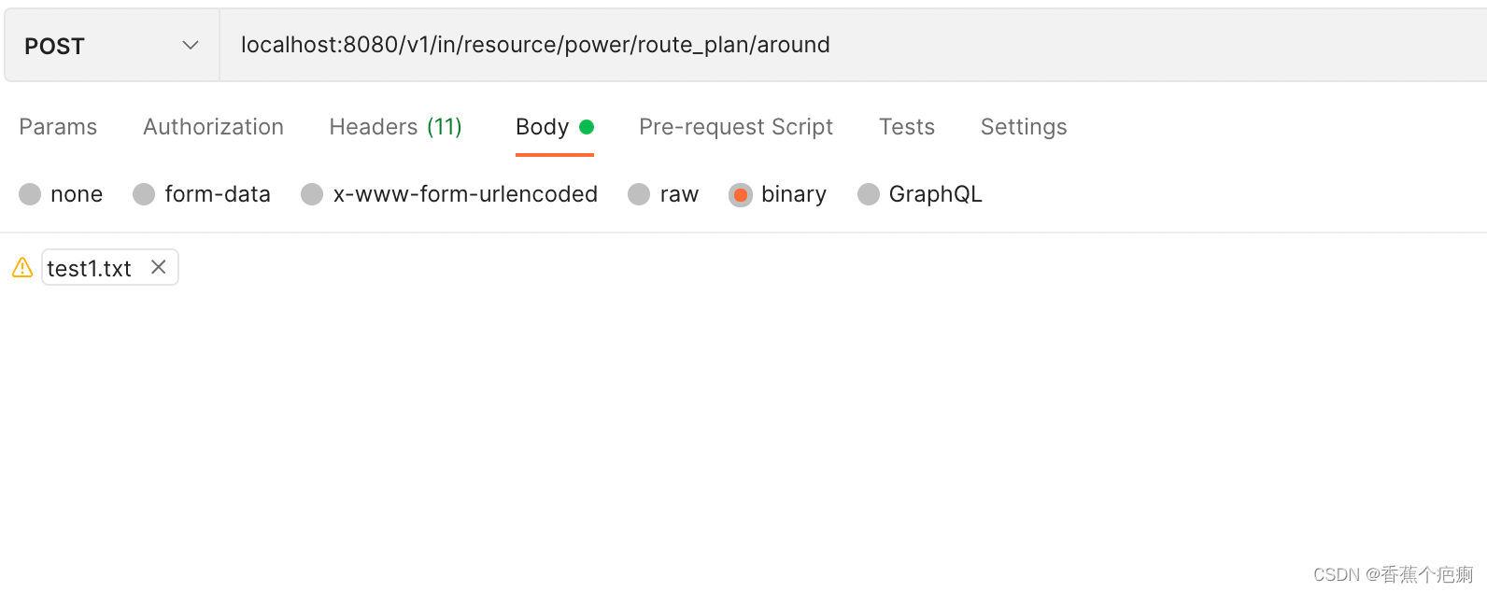Click the yellow warning triangle icon
The width and height of the screenshot is (1487, 592).
coord(22,268)
